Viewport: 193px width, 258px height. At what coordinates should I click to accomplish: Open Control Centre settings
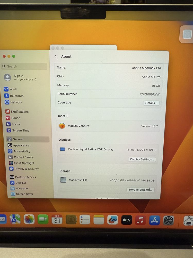point(21,157)
